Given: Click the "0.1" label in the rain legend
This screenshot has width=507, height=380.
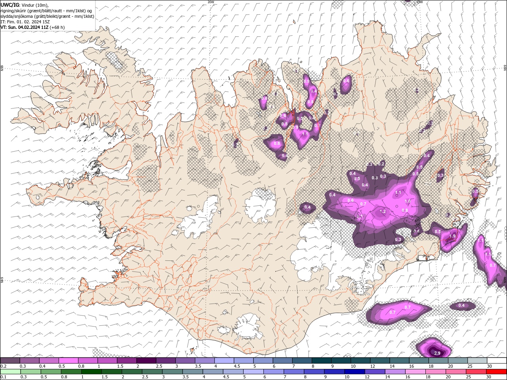Looking at the screenshot, I should [3, 377].
